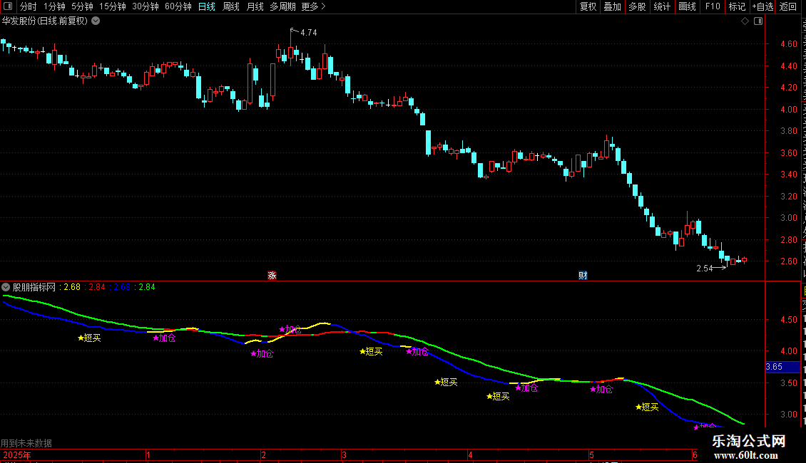Select the 周线 weekly chart tab
This screenshot has width=806, height=463.
click(x=231, y=6)
